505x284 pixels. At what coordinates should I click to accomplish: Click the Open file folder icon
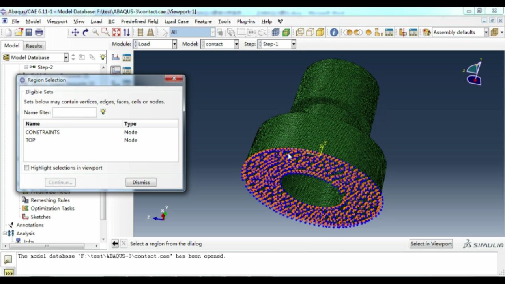point(19,32)
